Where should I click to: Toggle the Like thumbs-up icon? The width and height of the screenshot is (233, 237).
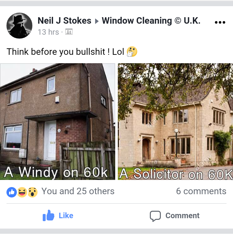49,215
